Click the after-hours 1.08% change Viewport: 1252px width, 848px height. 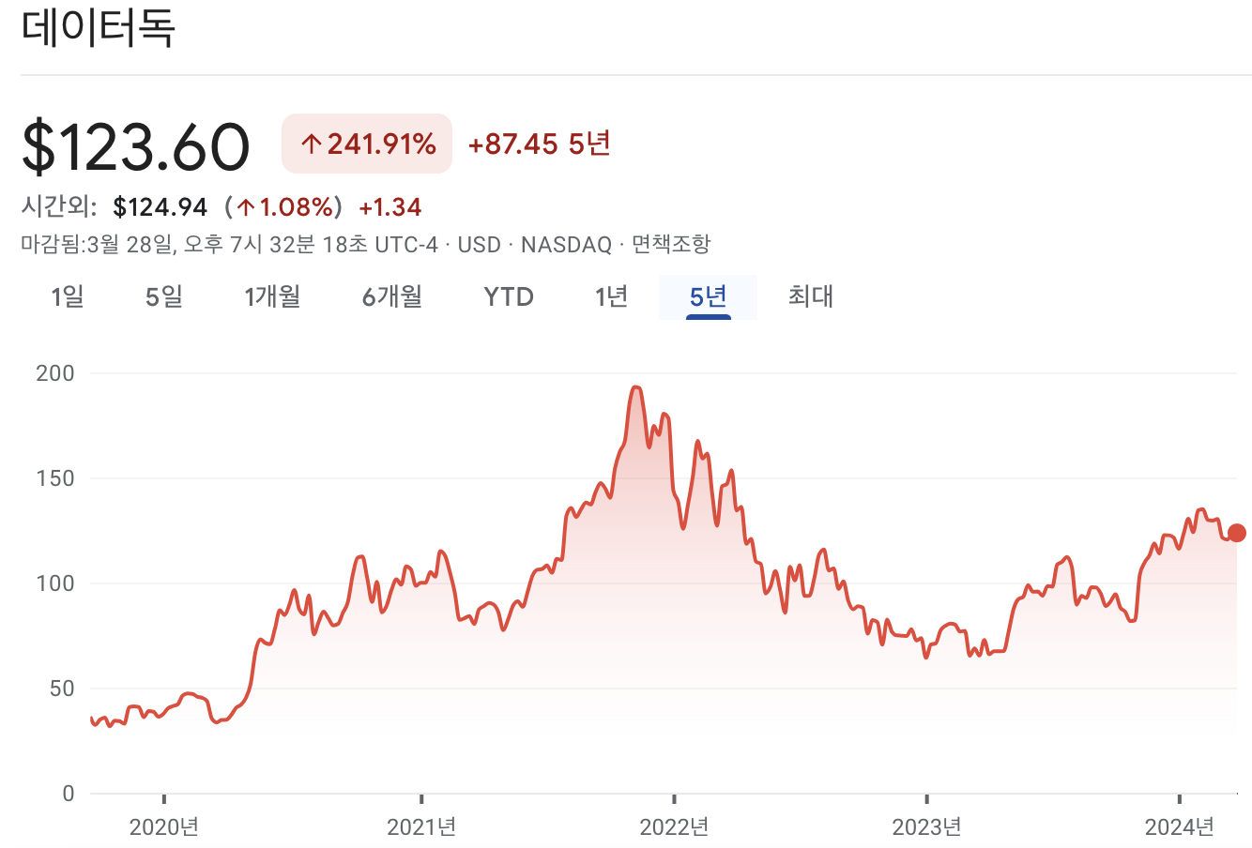[284, 206]
